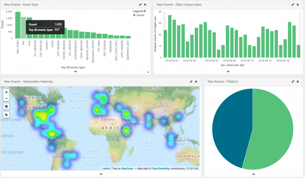Remove the Daily Unique Users panel
Viewport: 305px width, 178px height.
tap(298, 5)
